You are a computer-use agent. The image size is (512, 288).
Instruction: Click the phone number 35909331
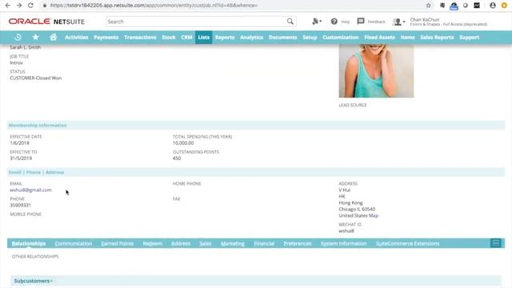(20, 205)
